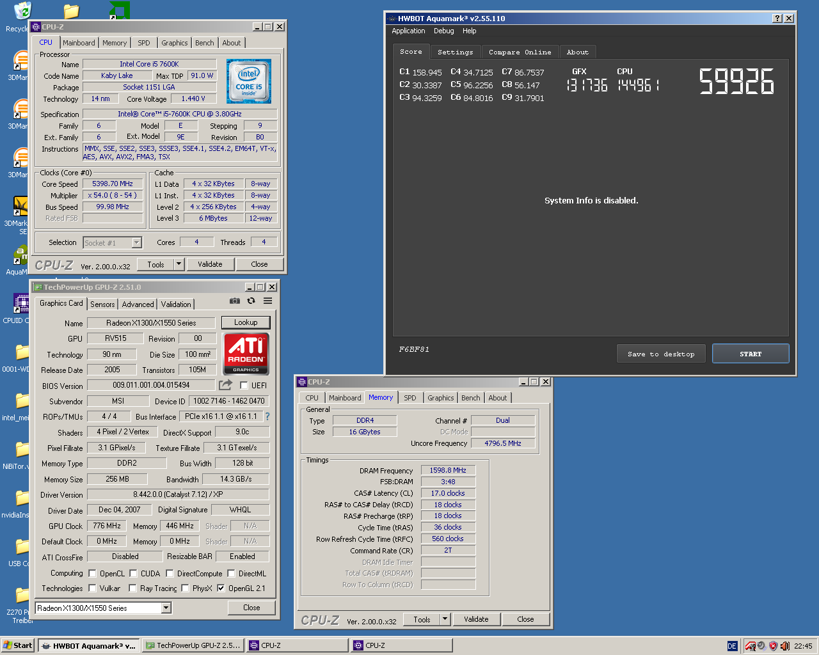Open Radeon X1300/X1550 Series GPU selector dropdown
This screenshot has width=819, height=655.
166,608
